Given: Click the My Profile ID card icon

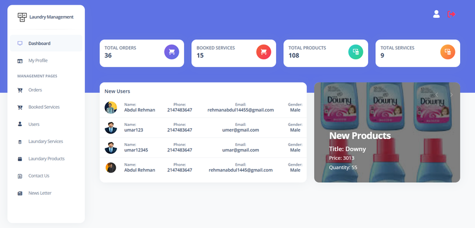Looking at the screenshot, I should coord(20,61).
